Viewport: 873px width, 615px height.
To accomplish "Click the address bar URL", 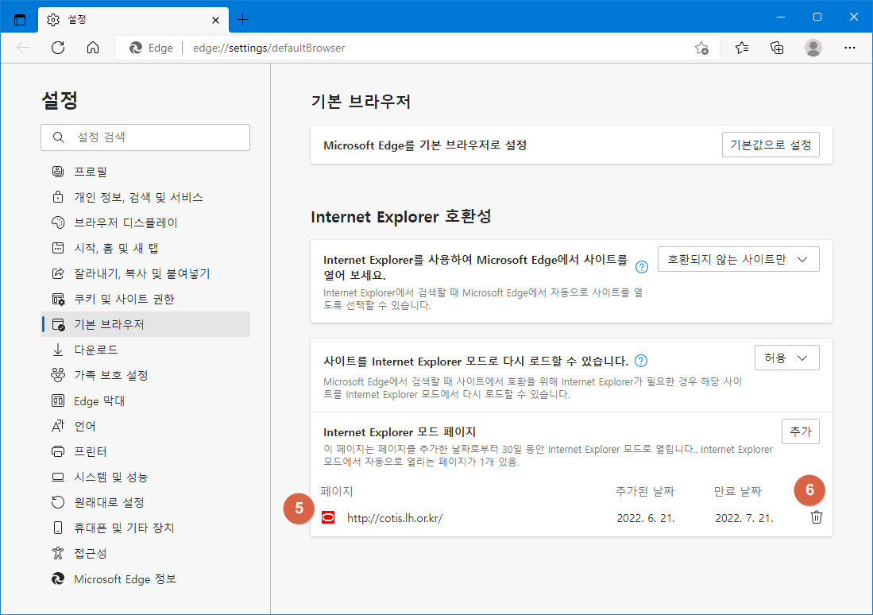I will 269,48.
